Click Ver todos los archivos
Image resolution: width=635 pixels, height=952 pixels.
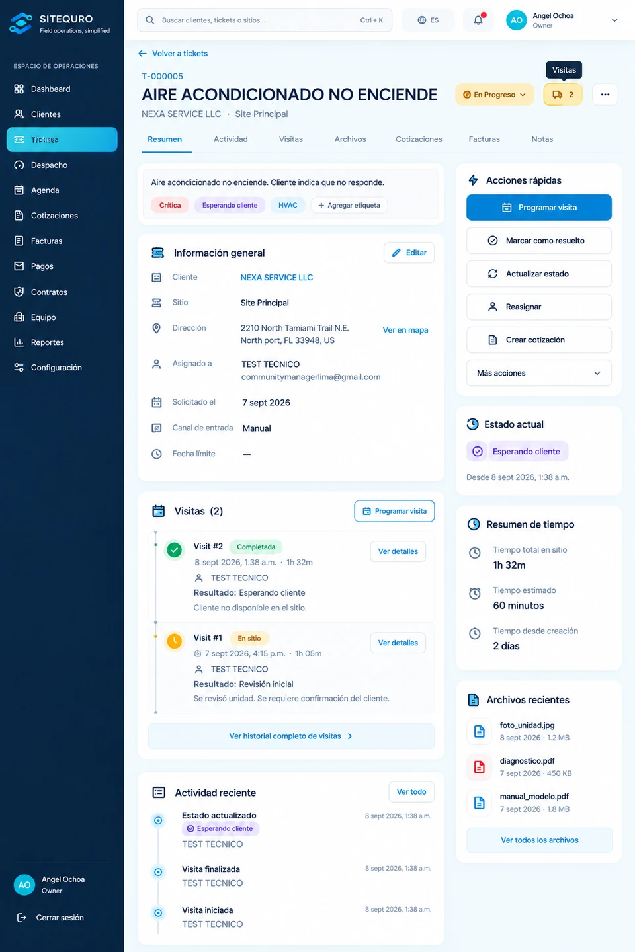tap(539, 840)
